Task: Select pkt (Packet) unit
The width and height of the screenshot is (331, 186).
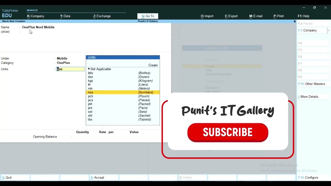Action: click(x=123, y=104)
